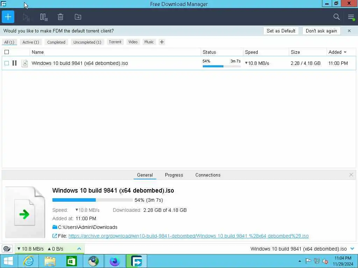The width and height of the screenshot is (358, 268).
Task: Select the Music filter tab
Action: coord(149,42)
